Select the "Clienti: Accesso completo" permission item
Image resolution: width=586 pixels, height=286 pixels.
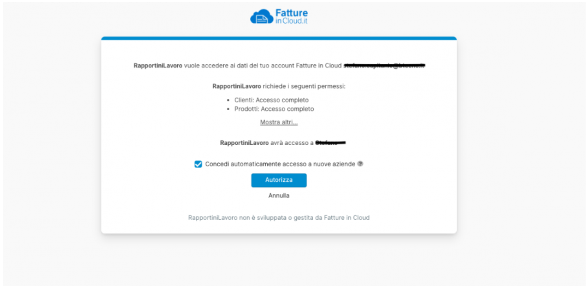pyautogui.click(x=272, y=100)
